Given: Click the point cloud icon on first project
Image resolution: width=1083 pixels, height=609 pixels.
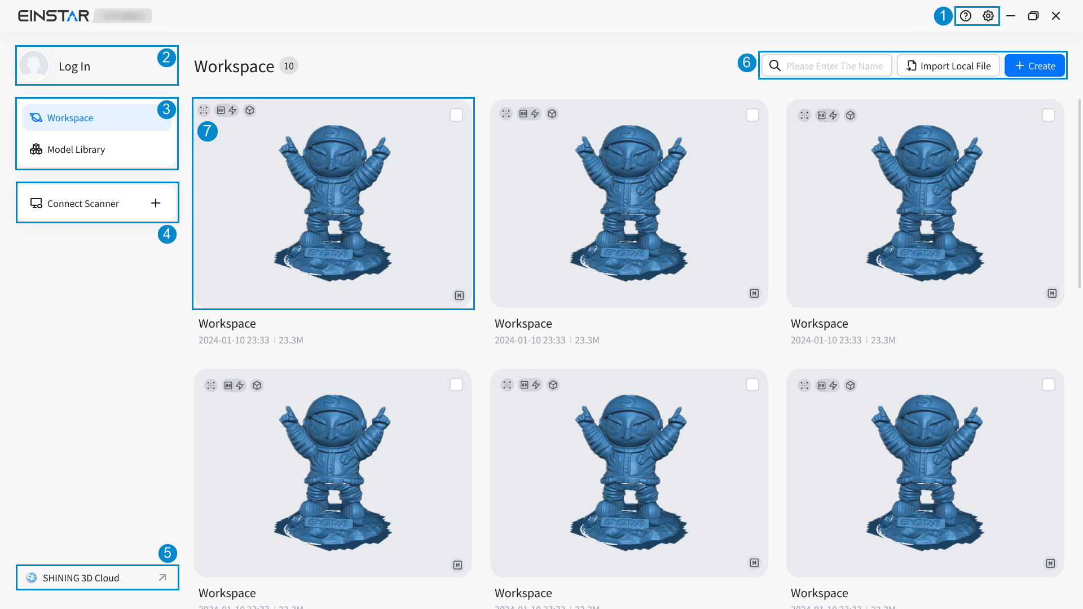Looking at the screenshot, I should [204, 111].
